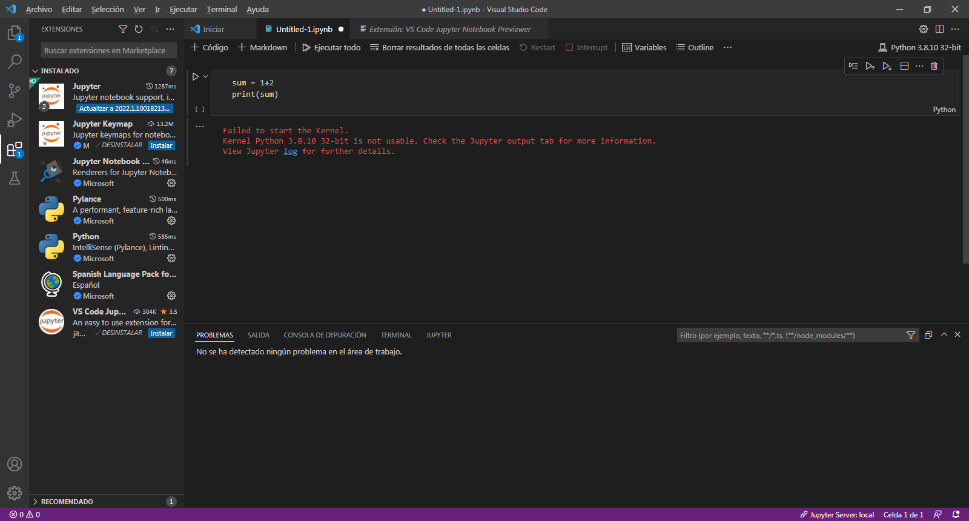The width and height of the screenshot is (969, 521).
Task: Click errors and warnings status bar item
Action: pyautogui.click(x=25, y=514)
